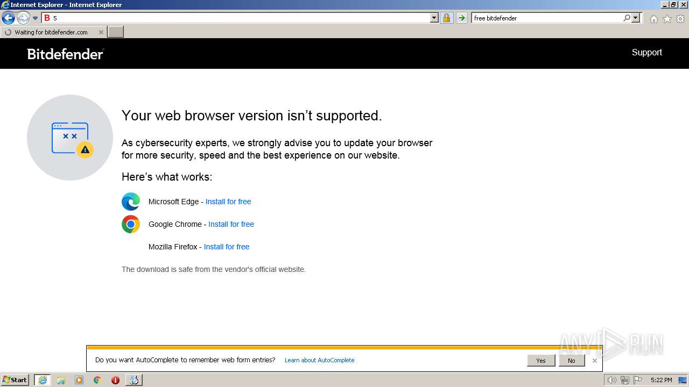This screenshot has width=689, height=387.
Task: Click Internet Explorer taskbar icon
Action: click(43, 380)
